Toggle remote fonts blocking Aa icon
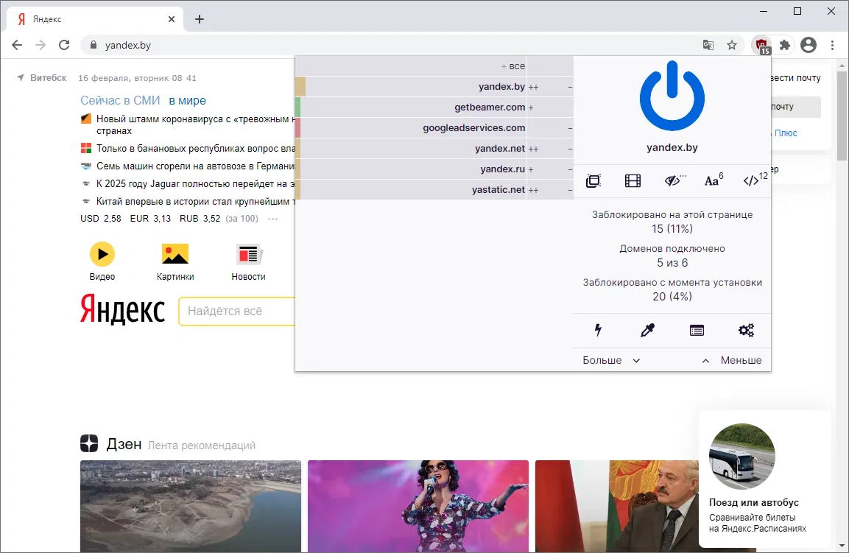Screen dimensions: 849x553 point(714,180)
